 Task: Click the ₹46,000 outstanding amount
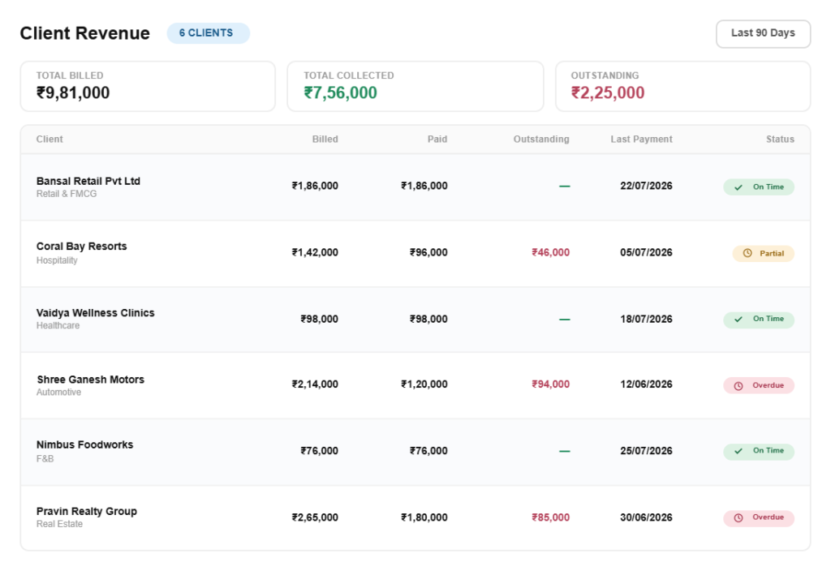point(551,253)
